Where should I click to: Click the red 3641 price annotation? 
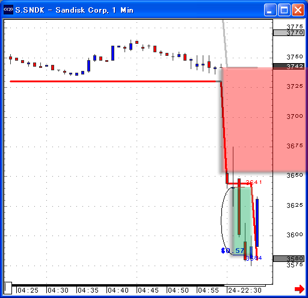point(254,182)
